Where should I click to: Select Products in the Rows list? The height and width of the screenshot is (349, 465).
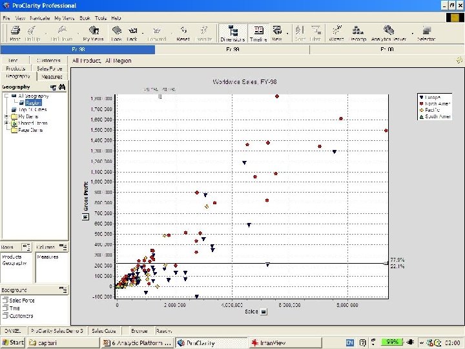12,257
